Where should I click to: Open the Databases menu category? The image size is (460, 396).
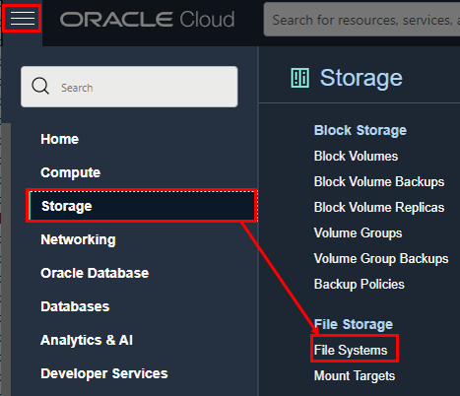click(75, 306)
